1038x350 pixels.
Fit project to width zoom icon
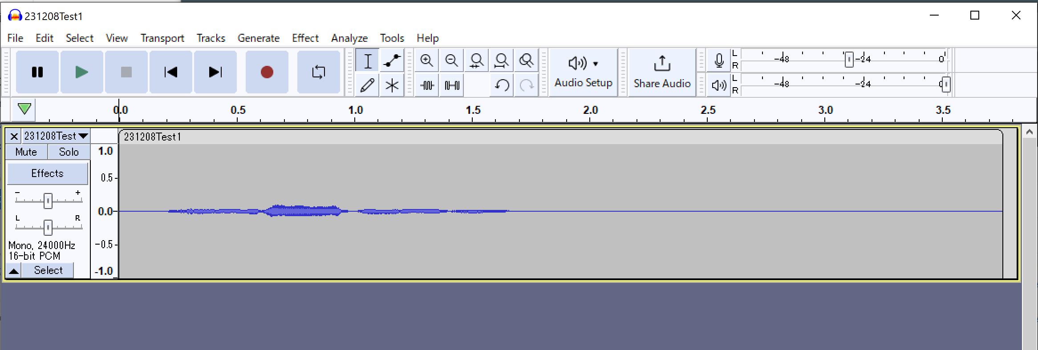502,60
